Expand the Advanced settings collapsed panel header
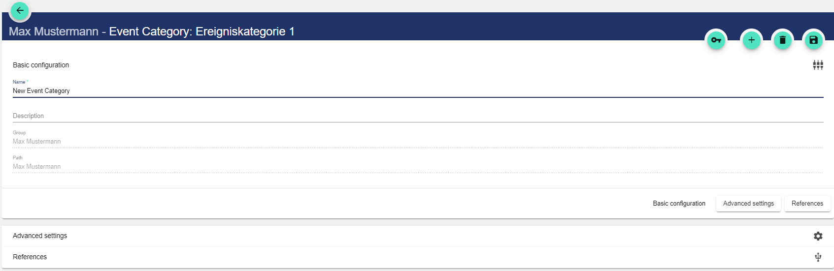 coord(40,236)
